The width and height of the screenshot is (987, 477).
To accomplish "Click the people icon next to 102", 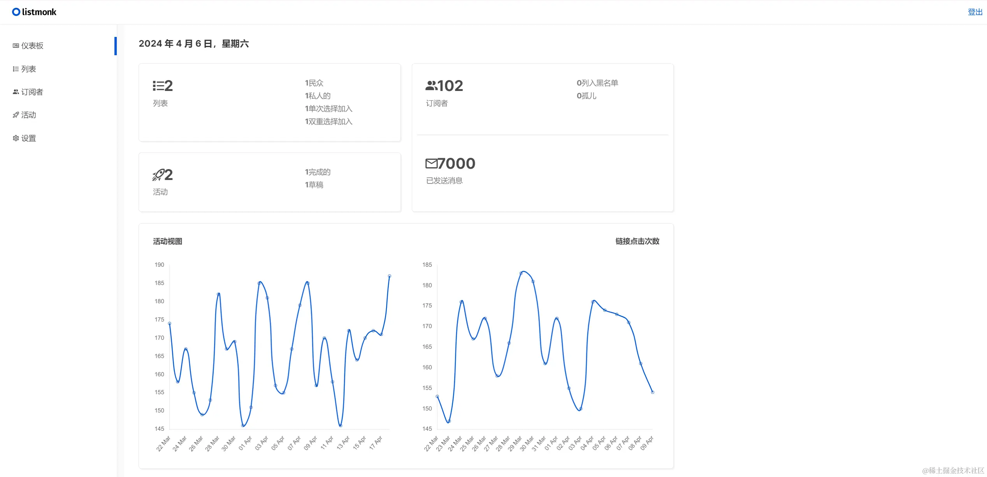I will pyautogui.click(x=431, y=86).
